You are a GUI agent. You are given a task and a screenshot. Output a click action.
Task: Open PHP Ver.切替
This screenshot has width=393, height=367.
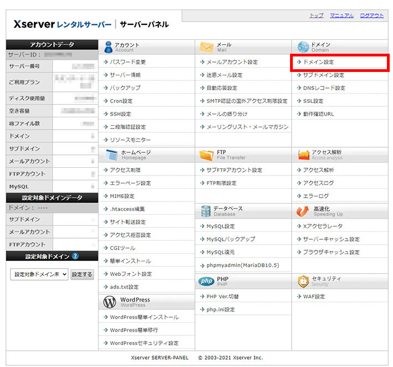223,297
